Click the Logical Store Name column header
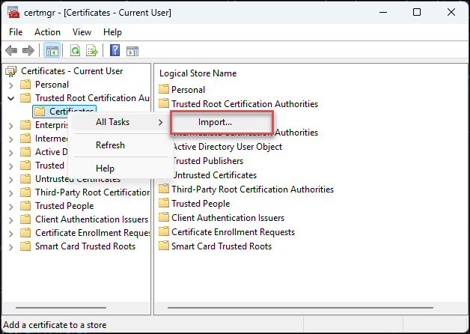This screenshot has height=334, width=470. [x=198, y=73]
